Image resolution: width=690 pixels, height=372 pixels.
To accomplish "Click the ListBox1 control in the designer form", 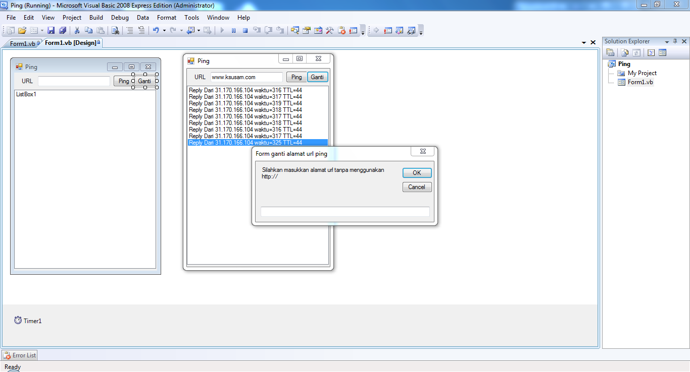I will pos(85,179).
